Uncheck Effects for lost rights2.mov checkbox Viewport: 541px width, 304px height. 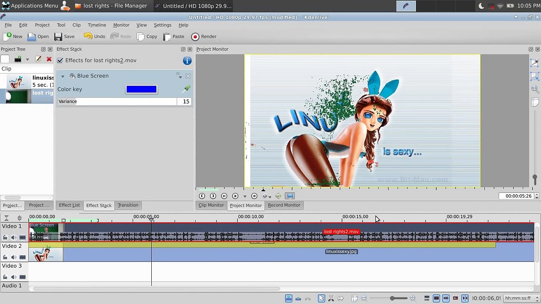pos(60,60)
